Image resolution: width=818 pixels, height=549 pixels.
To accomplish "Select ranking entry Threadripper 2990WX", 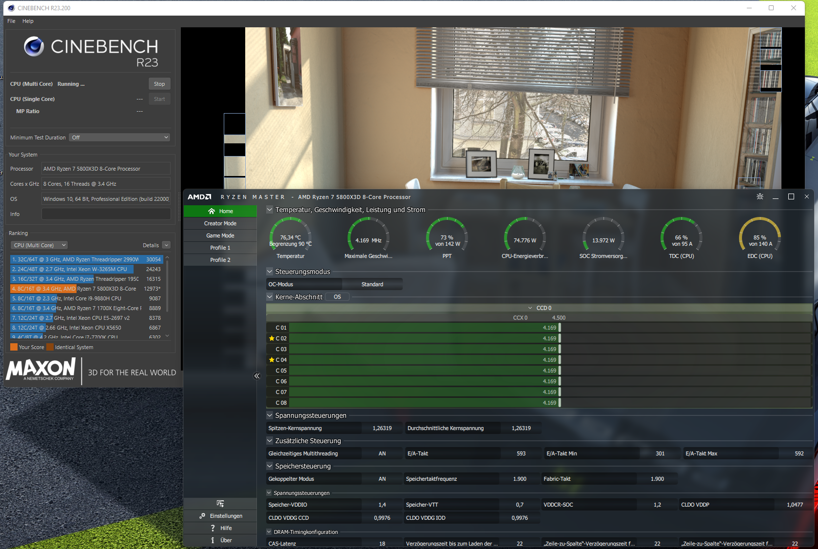I will (87, 259).
